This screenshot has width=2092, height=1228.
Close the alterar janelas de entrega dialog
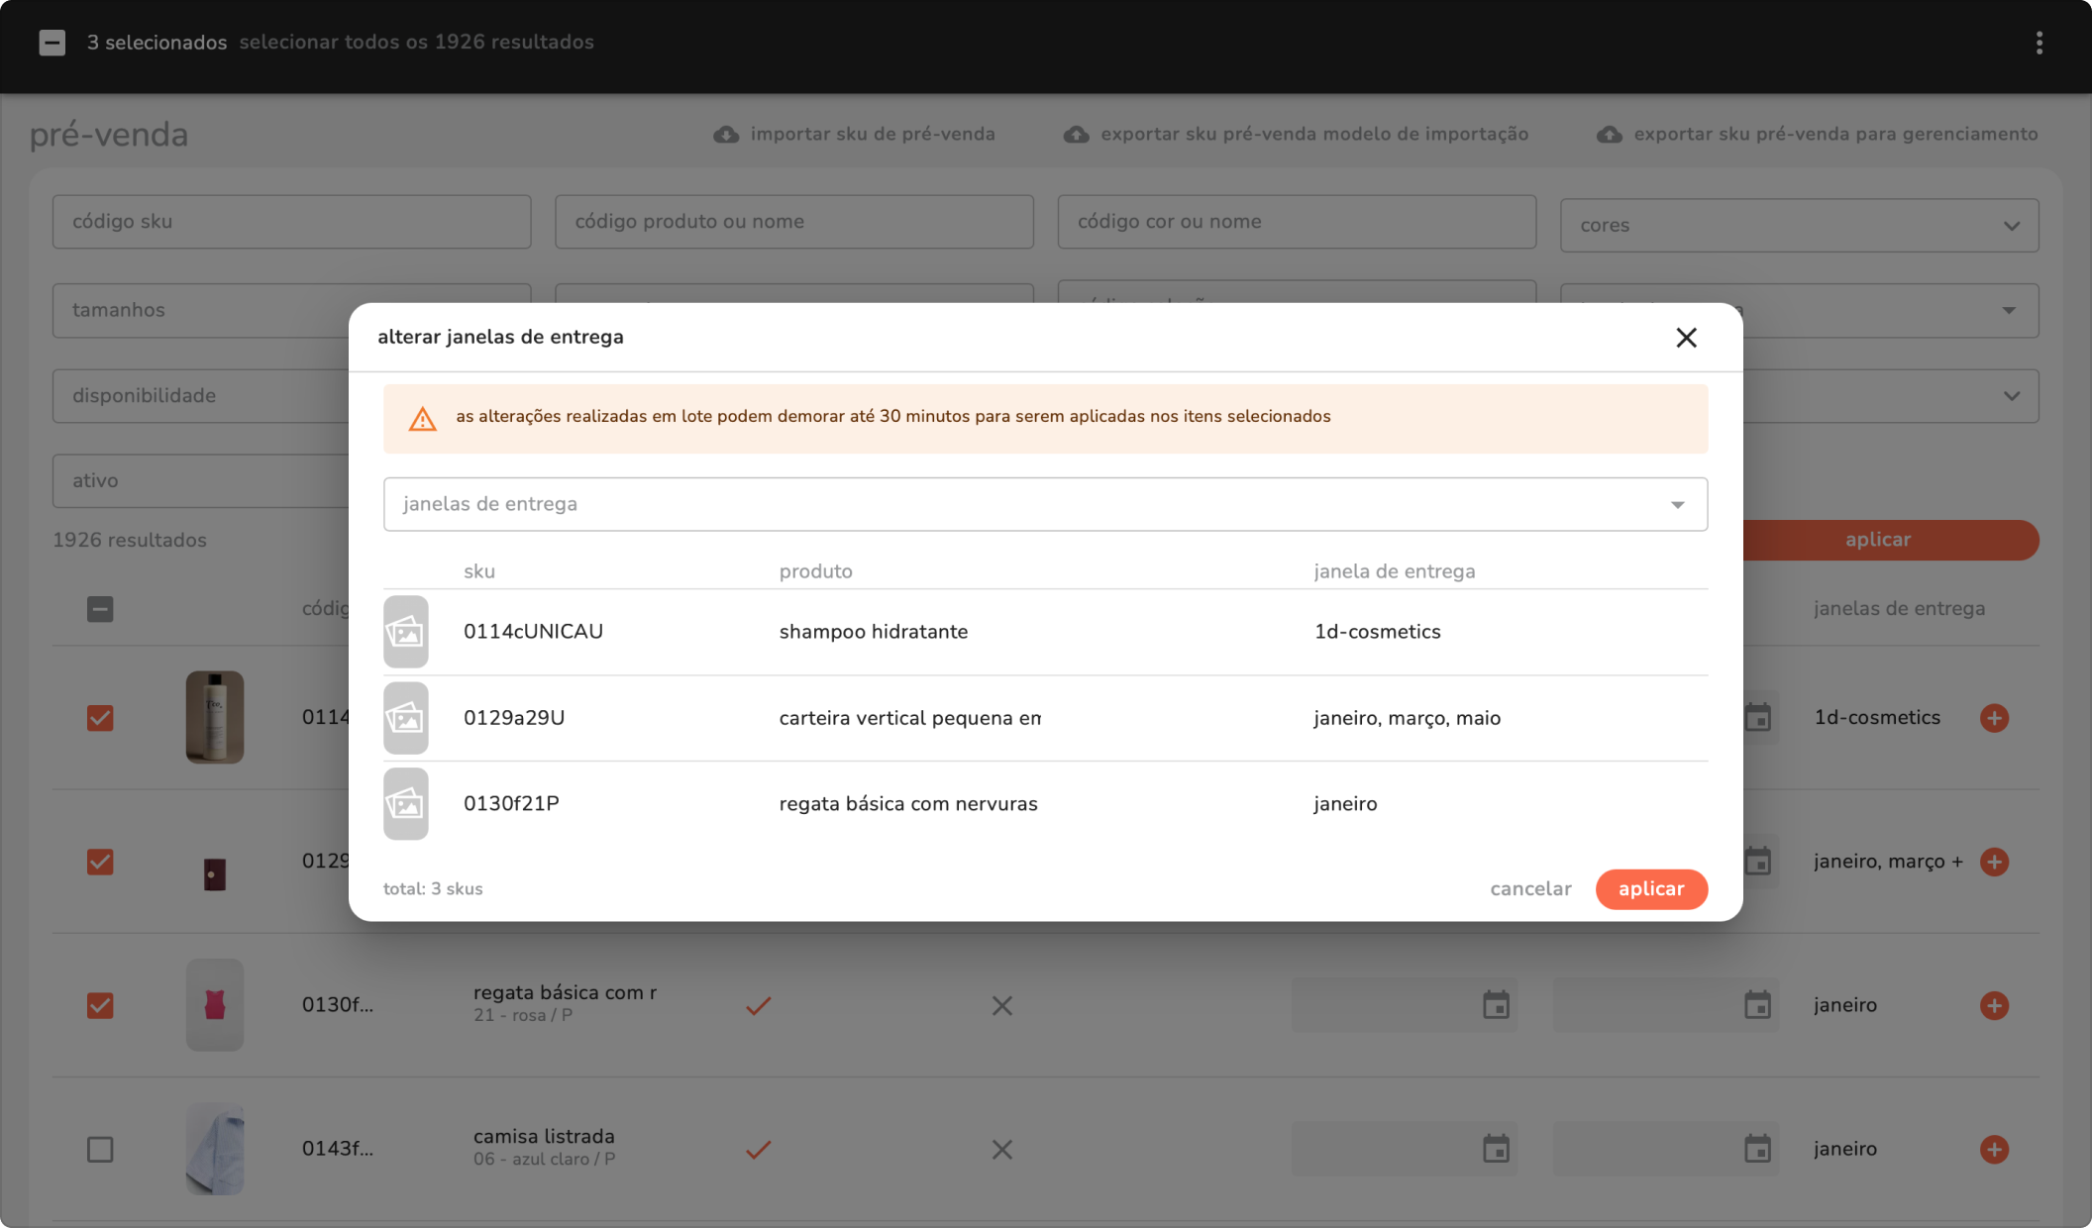tap(1686, 338)
